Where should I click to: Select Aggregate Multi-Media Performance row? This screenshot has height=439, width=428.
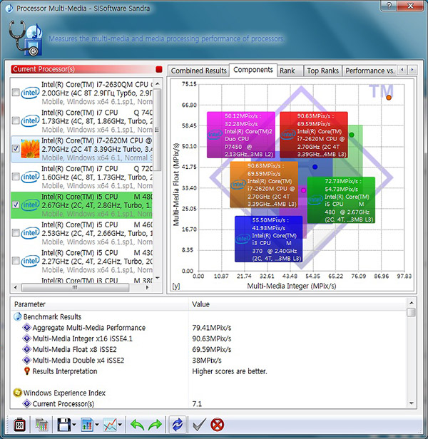(x=208, y=328)
